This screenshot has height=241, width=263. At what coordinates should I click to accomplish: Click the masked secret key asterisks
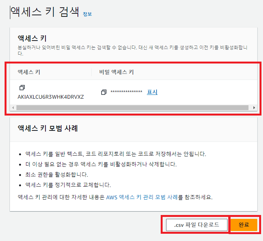pos(126,92)
